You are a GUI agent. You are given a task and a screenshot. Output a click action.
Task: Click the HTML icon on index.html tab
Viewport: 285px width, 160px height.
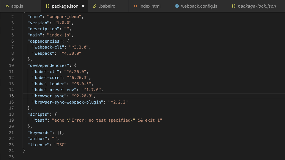[135, 6]
